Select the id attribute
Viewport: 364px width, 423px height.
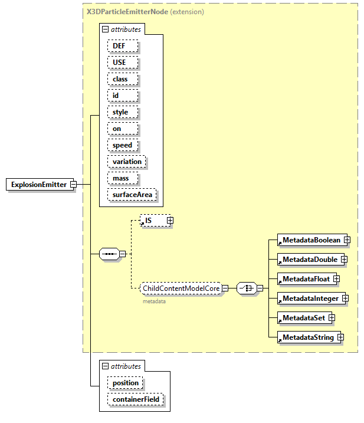click(123, 96)
